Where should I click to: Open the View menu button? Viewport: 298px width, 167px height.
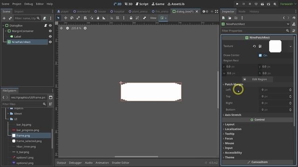point(153,18)
